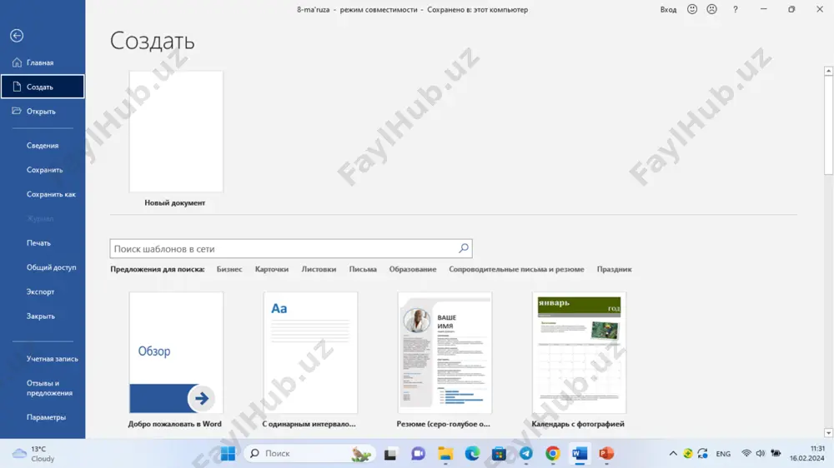Open the help question mark icon
Viewport: 834px width, 468px height.
point(736,9)
